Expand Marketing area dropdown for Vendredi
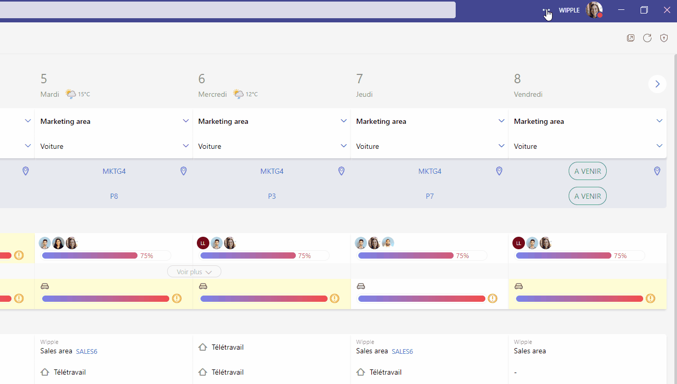Image resolution: width=677 pixels, height=384 pixels. 659,121
